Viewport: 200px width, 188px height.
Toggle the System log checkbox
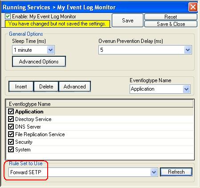pos(11,149)
